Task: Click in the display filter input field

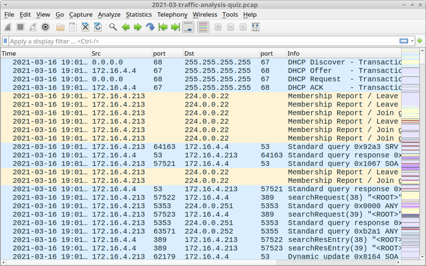Action: pyautogui.click(x=201, y=41)
